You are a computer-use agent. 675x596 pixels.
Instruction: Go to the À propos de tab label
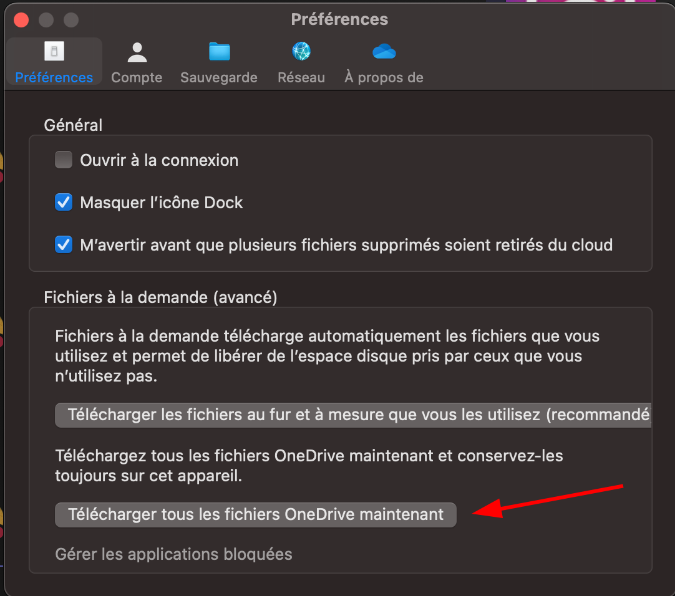coord(384,78)
